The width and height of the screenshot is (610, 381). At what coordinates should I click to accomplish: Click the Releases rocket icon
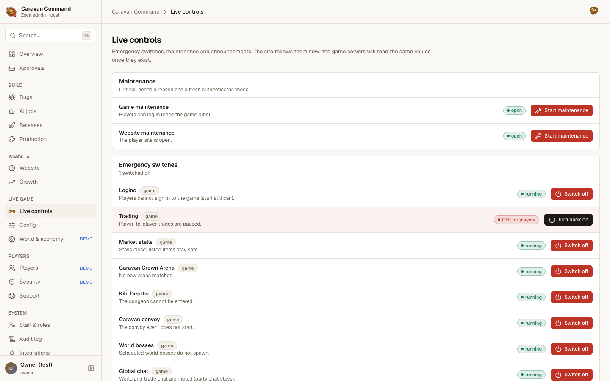click(12, 125)
